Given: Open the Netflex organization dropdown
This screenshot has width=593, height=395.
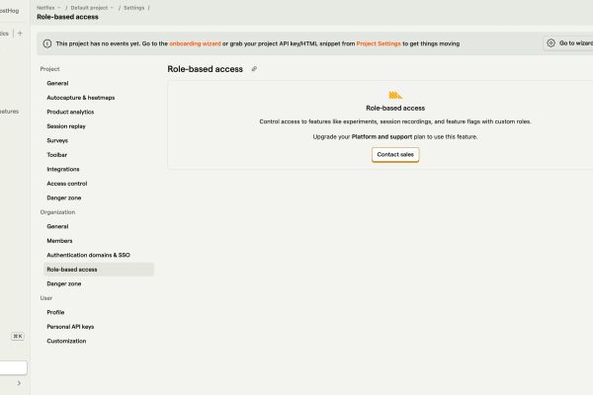Looking at the screenshot, I should (x=48, y=8).
